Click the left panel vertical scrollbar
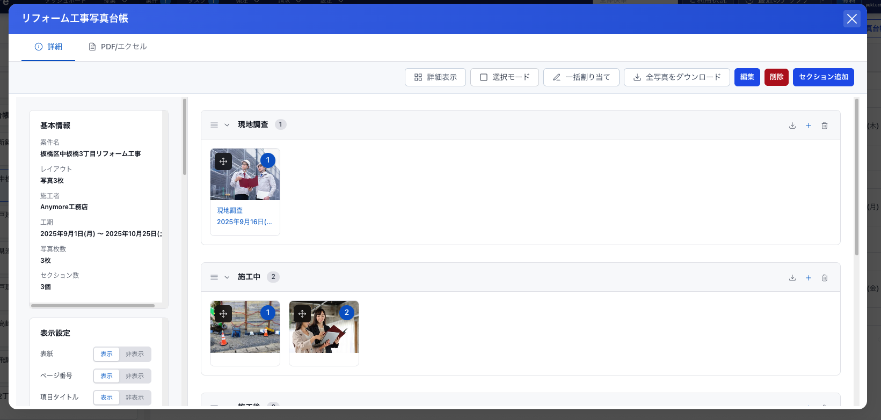 click(x=185, y=137)
